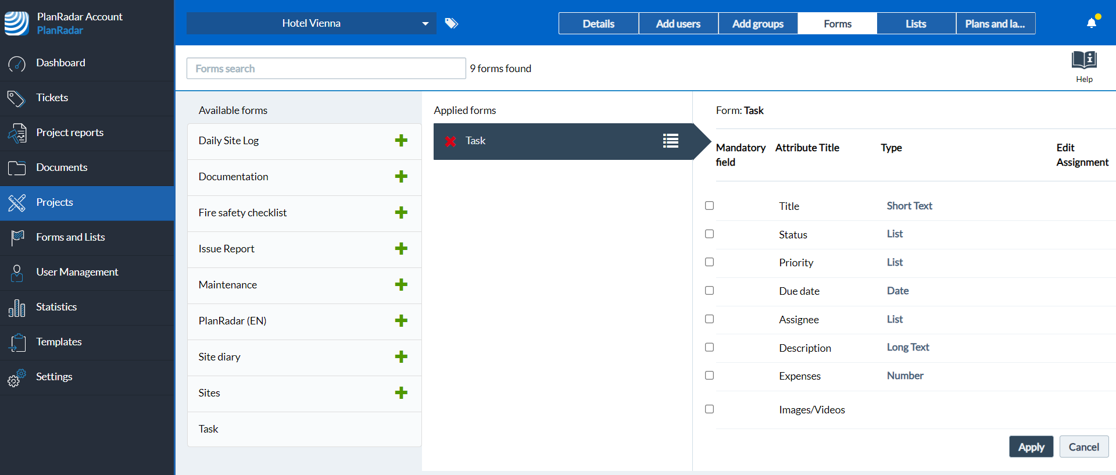Open the Help book icon
The height and width of the screenshot is (475, 1116).
pyautogui.click(x=1084, y=60)
